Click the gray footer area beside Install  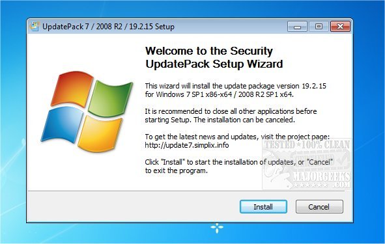[133, 206]
